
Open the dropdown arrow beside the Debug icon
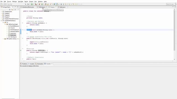coord(30,4)
